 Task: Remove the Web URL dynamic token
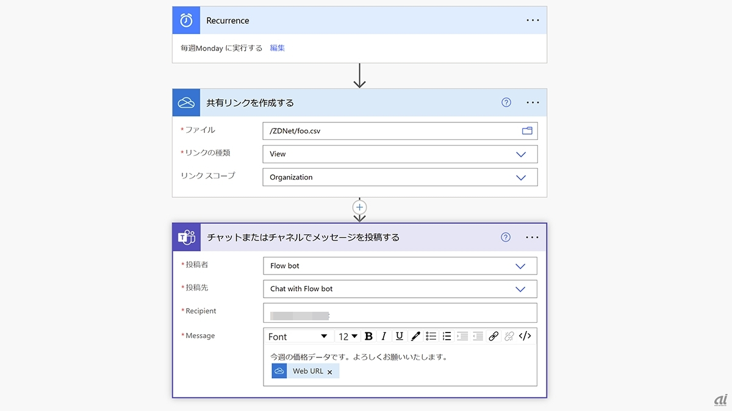[x=330, y=372]
